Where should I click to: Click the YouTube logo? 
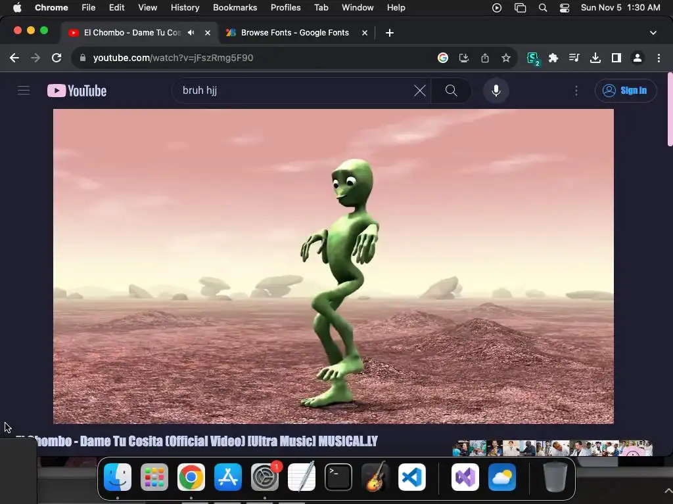pos(77,91)
